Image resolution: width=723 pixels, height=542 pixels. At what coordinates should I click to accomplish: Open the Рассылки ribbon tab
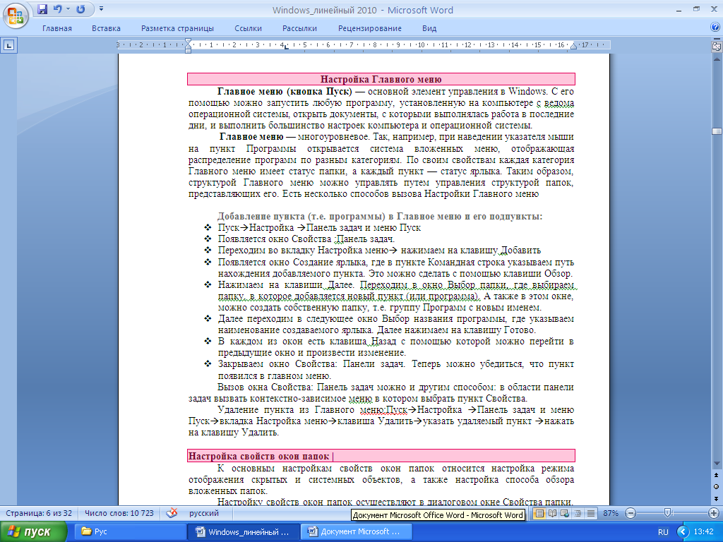pyautogui.click(x=299, y=28)
